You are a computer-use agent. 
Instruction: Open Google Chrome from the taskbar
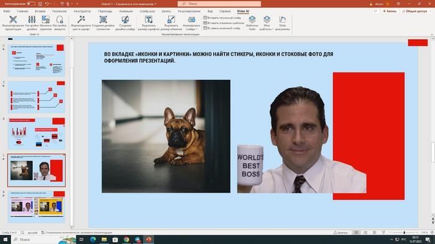coord(127,240)
